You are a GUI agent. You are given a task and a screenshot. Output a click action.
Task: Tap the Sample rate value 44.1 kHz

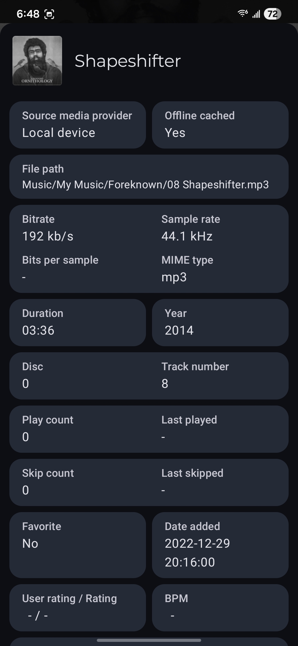point(187,236)
